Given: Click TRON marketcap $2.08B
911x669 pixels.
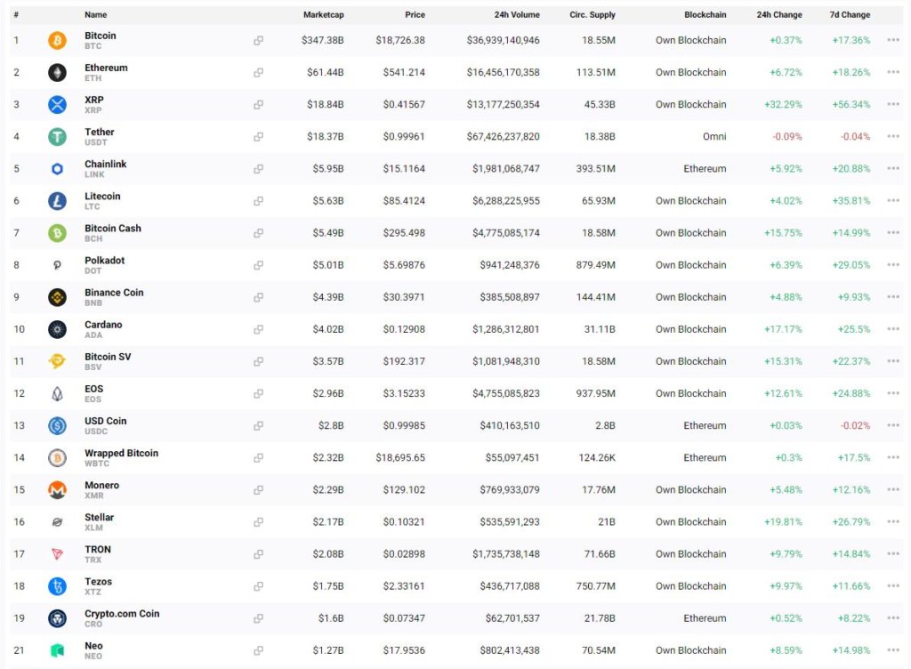Looking at the screenshot, I should pos(328,554).
